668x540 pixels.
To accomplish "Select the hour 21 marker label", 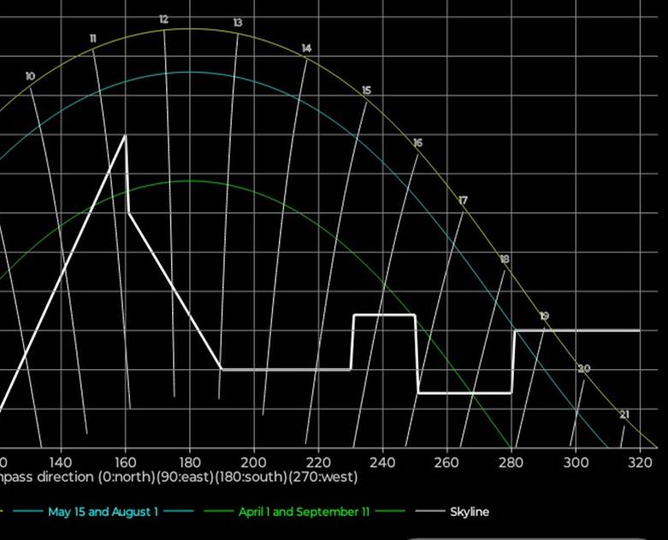I will coord(624,415).
